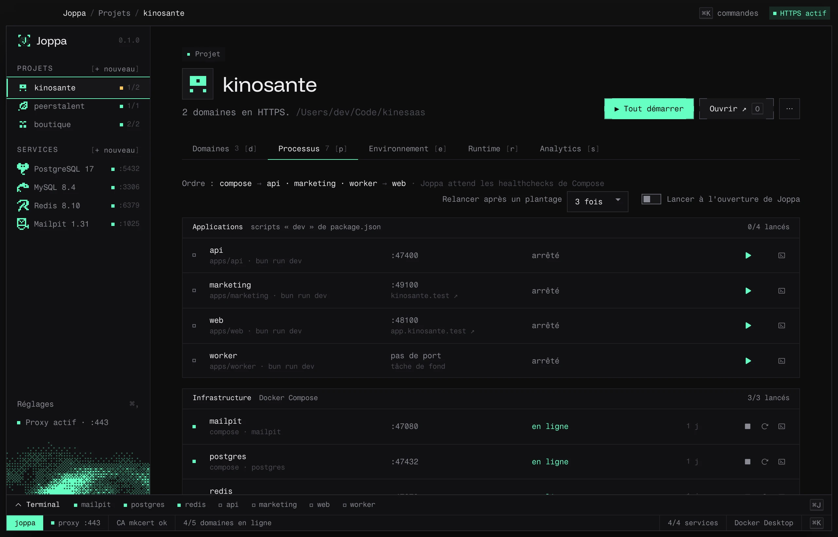Click the joppa status bar badge
Screen dimensions: 838x537
pyautogui.click(x=25, y=523)
